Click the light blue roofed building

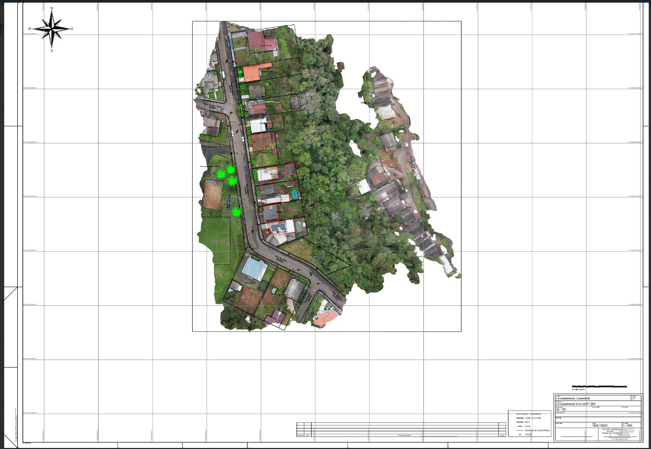click(x=254, y=268)
